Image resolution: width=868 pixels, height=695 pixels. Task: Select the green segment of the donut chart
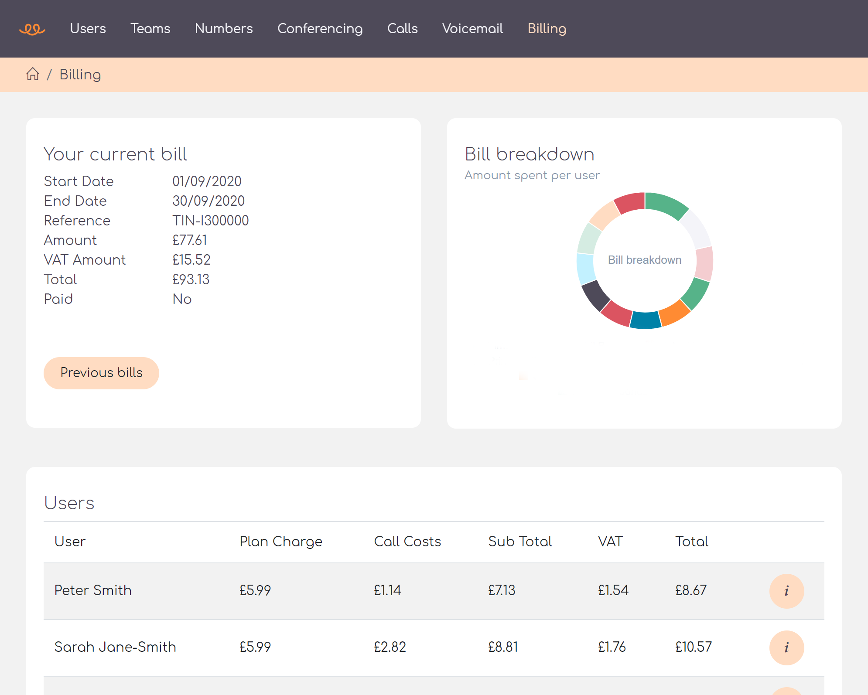pyautogui.click(x=666, y=206)
